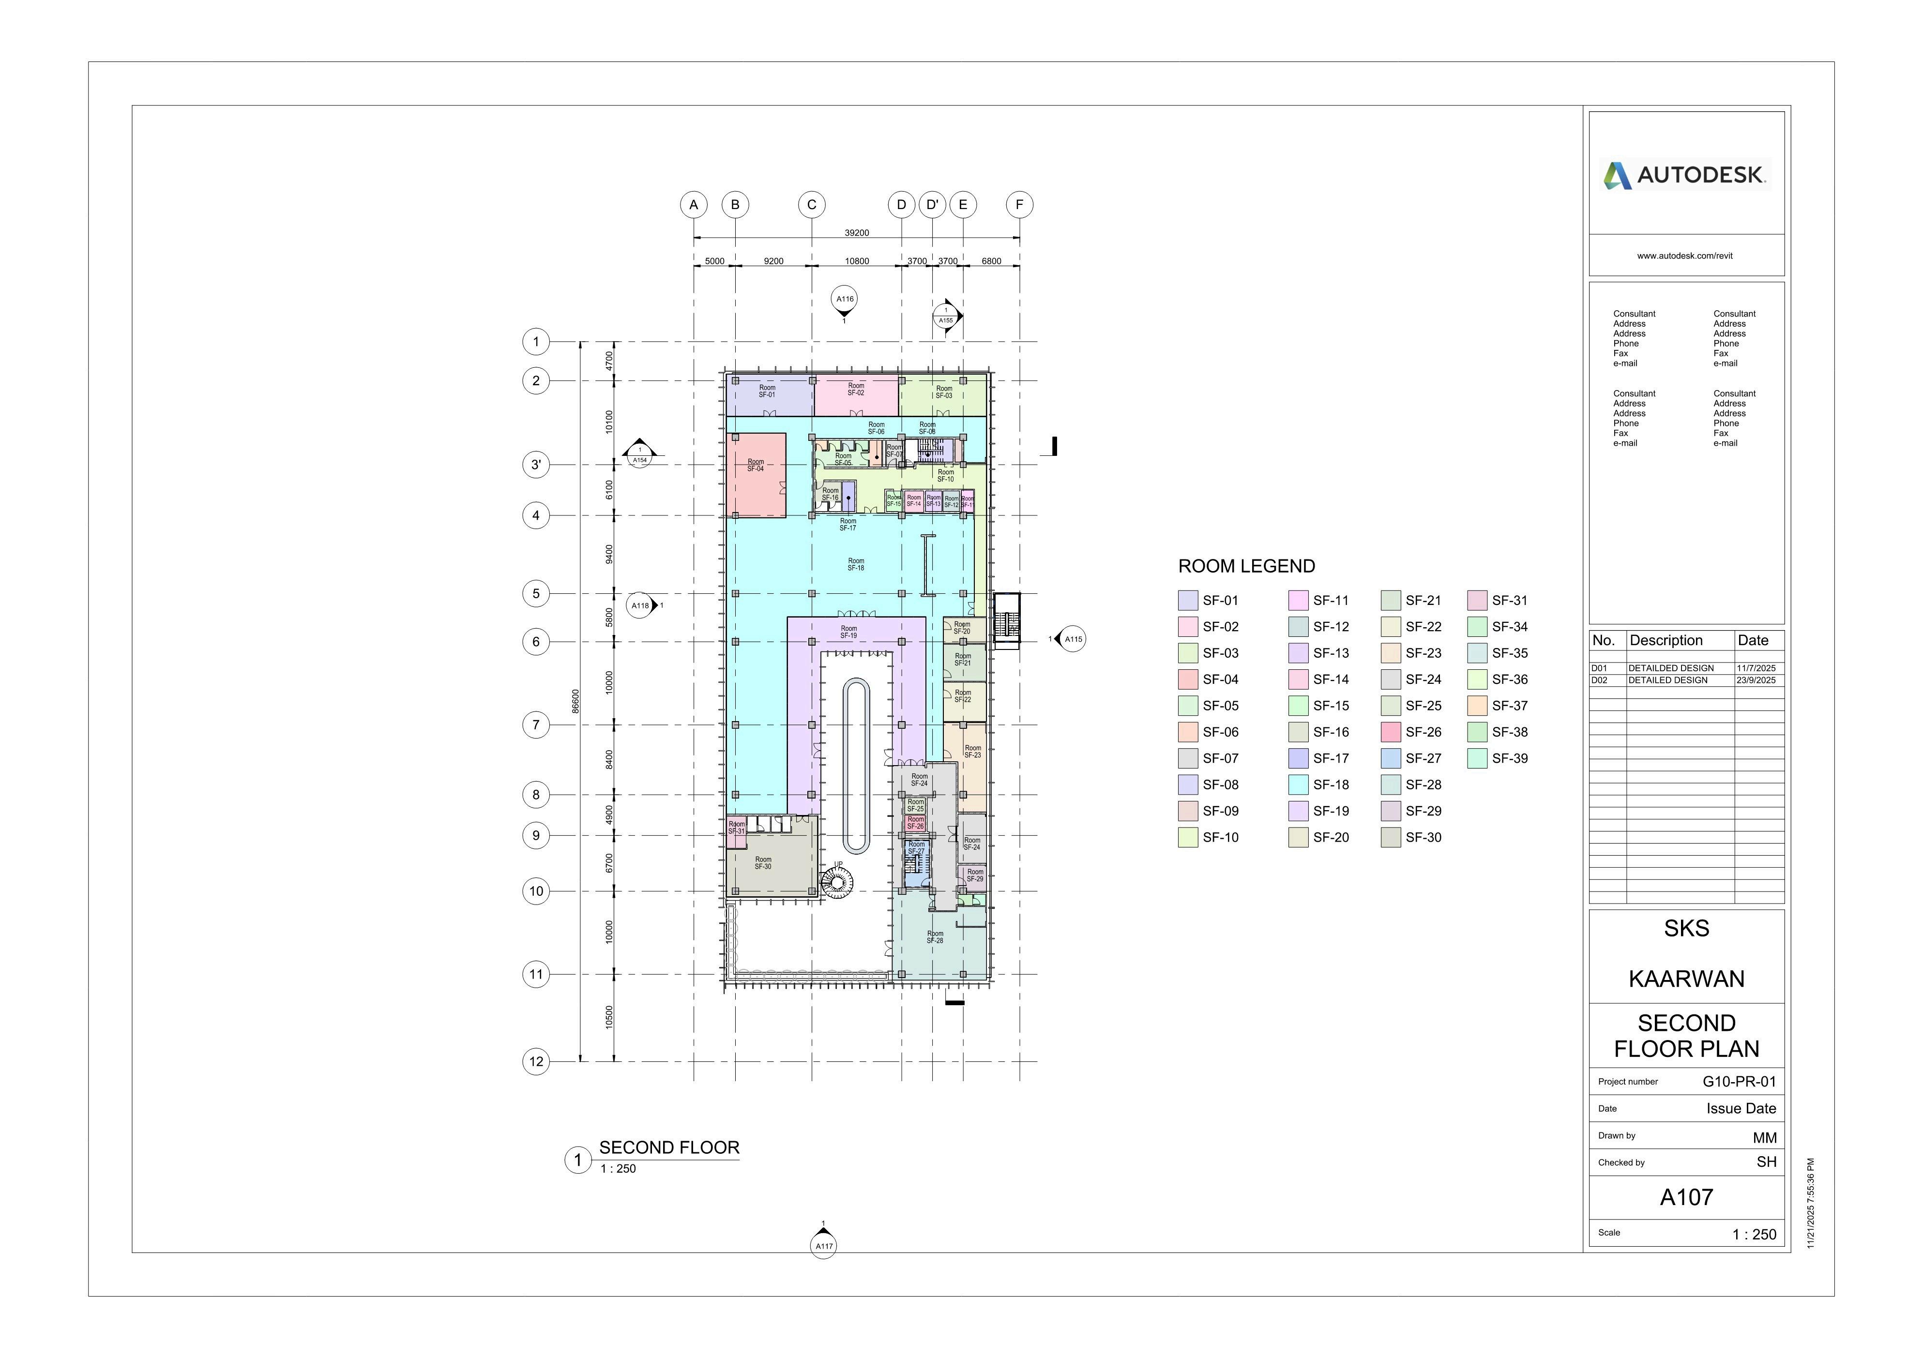The image size is (1923, 1358).
Task: Select the A154 section marker on left
Action: point(640,456)
